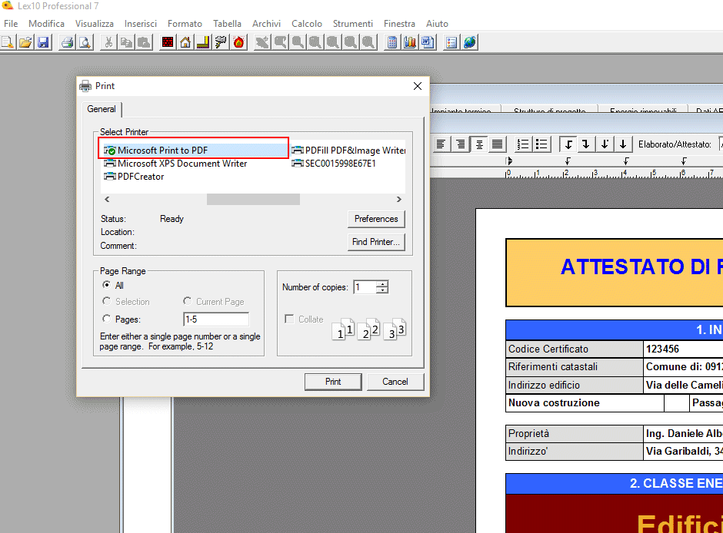Click the storm cloud lightning icon
The width and height of the screenshot is (723, 533).
221,42
